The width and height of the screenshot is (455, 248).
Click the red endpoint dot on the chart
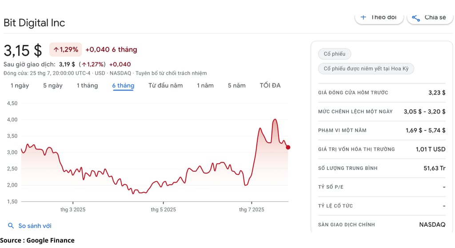coord(288,147)
